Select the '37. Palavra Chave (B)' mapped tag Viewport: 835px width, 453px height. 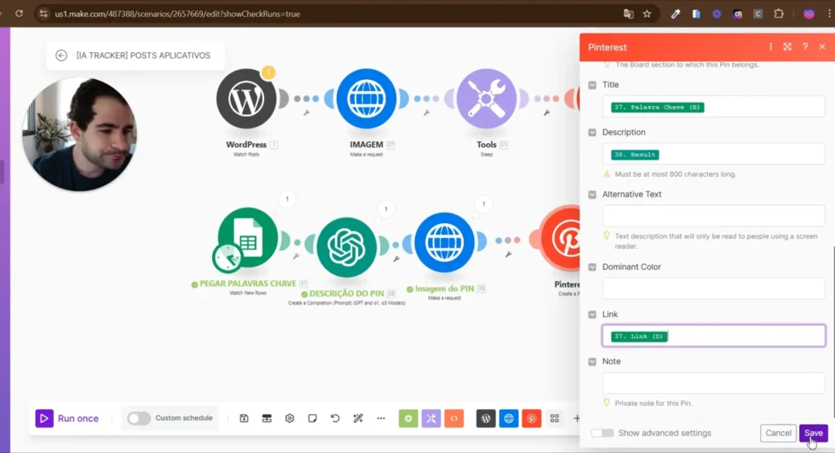pos(658,107)
